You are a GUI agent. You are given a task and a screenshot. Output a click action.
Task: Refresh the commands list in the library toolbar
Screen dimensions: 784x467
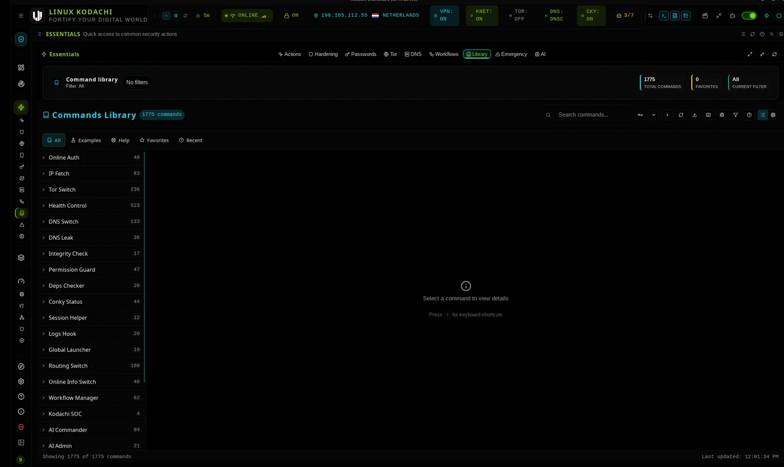click(x=681, y=115)
